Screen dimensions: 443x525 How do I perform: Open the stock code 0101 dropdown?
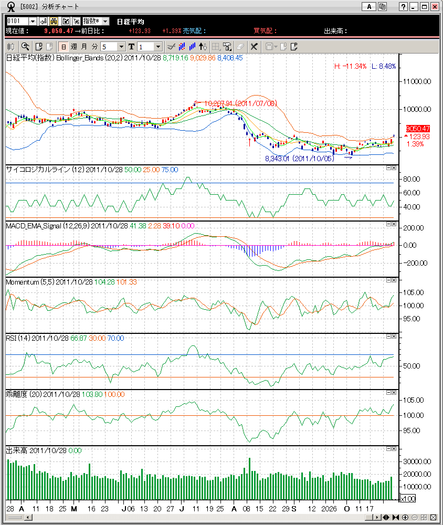tap(33, 21)
